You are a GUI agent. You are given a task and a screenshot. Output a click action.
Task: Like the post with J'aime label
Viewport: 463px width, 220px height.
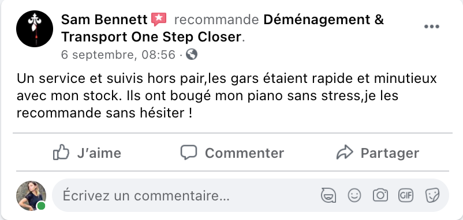(x=99, y=153)
